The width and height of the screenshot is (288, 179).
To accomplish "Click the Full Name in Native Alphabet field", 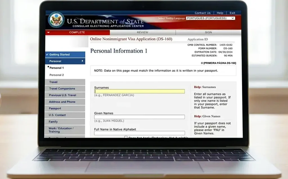I will click(139, 133).
